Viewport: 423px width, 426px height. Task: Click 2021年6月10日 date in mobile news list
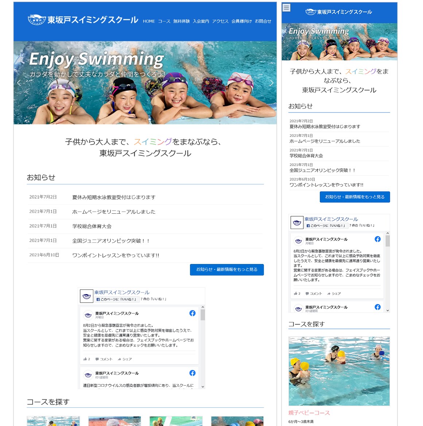(x=302, y=179)
